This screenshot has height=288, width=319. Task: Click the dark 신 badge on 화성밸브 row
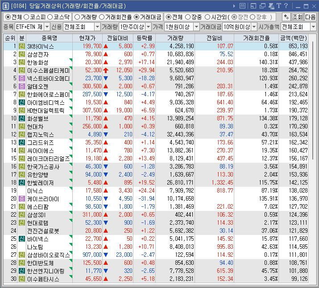click(x=22, y=118)
